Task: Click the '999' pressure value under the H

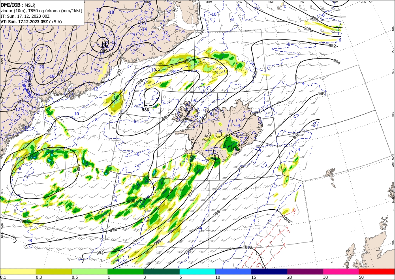Action: [x=104, y=51]
